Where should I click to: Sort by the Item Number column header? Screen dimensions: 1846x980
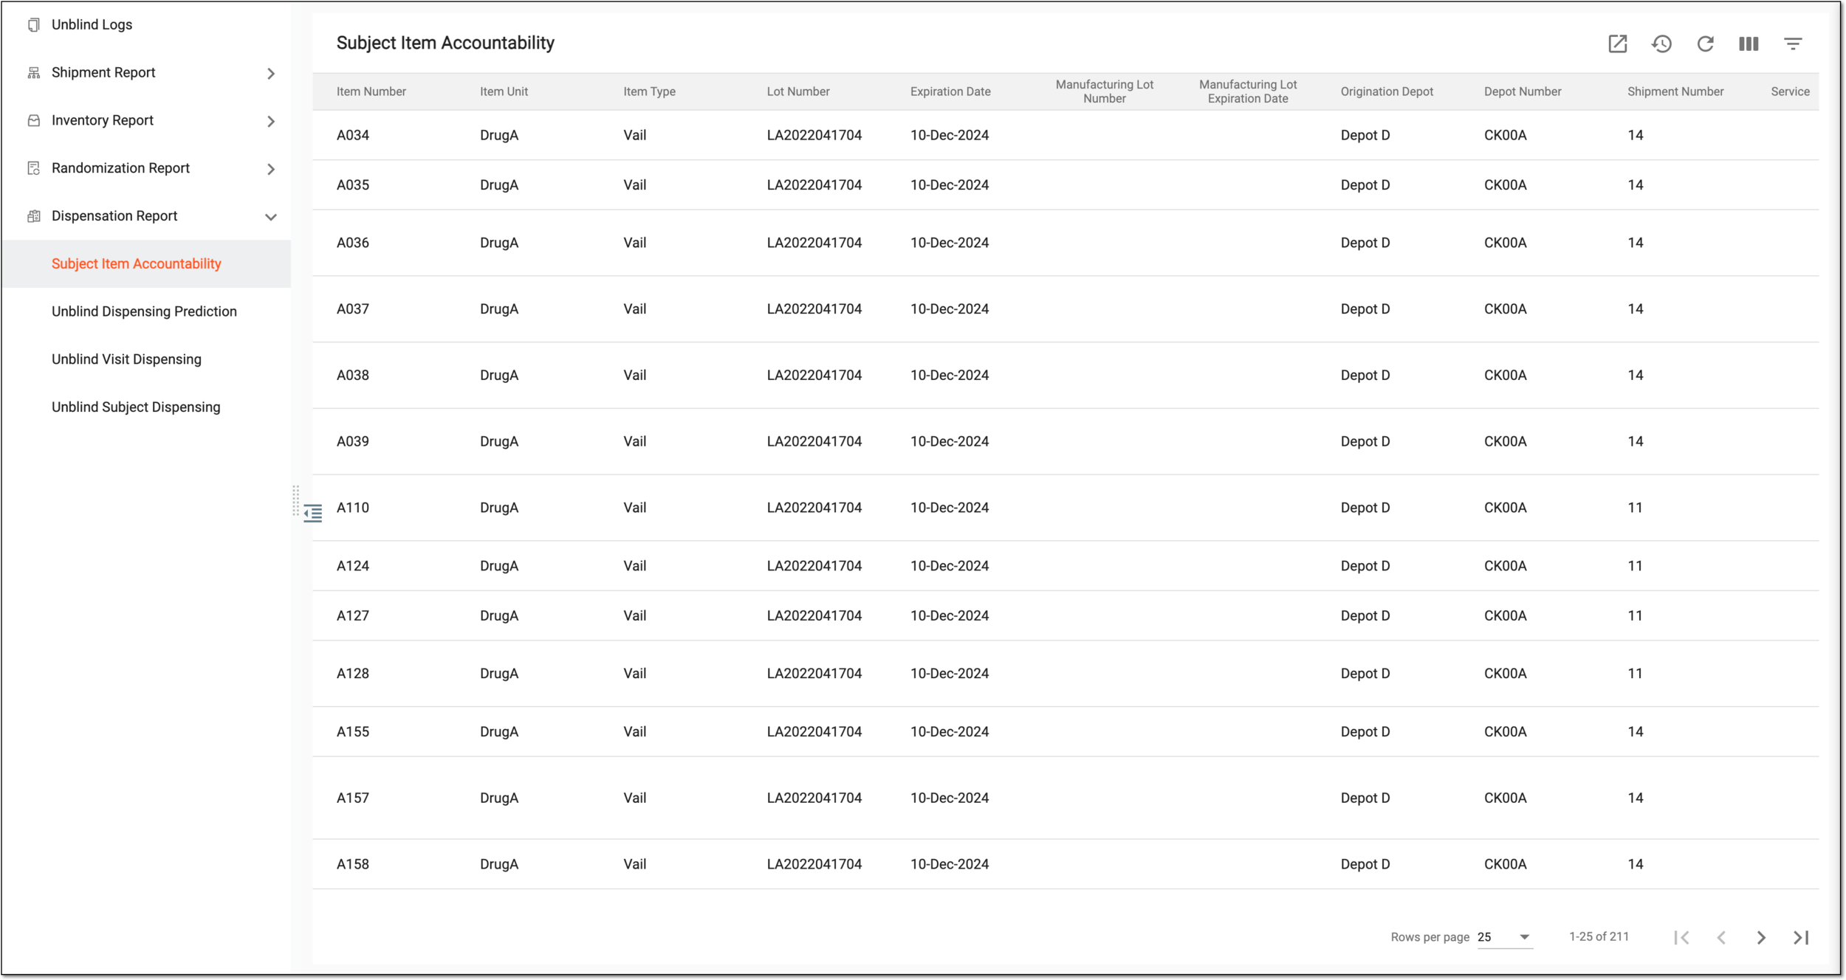(371, 92)
